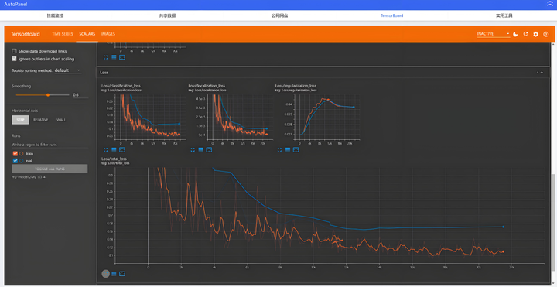Image resolution: width=557 pixels, height=287 pixels.
Task: Fit domain to data for regularization_loss
Action: point(296,150)
